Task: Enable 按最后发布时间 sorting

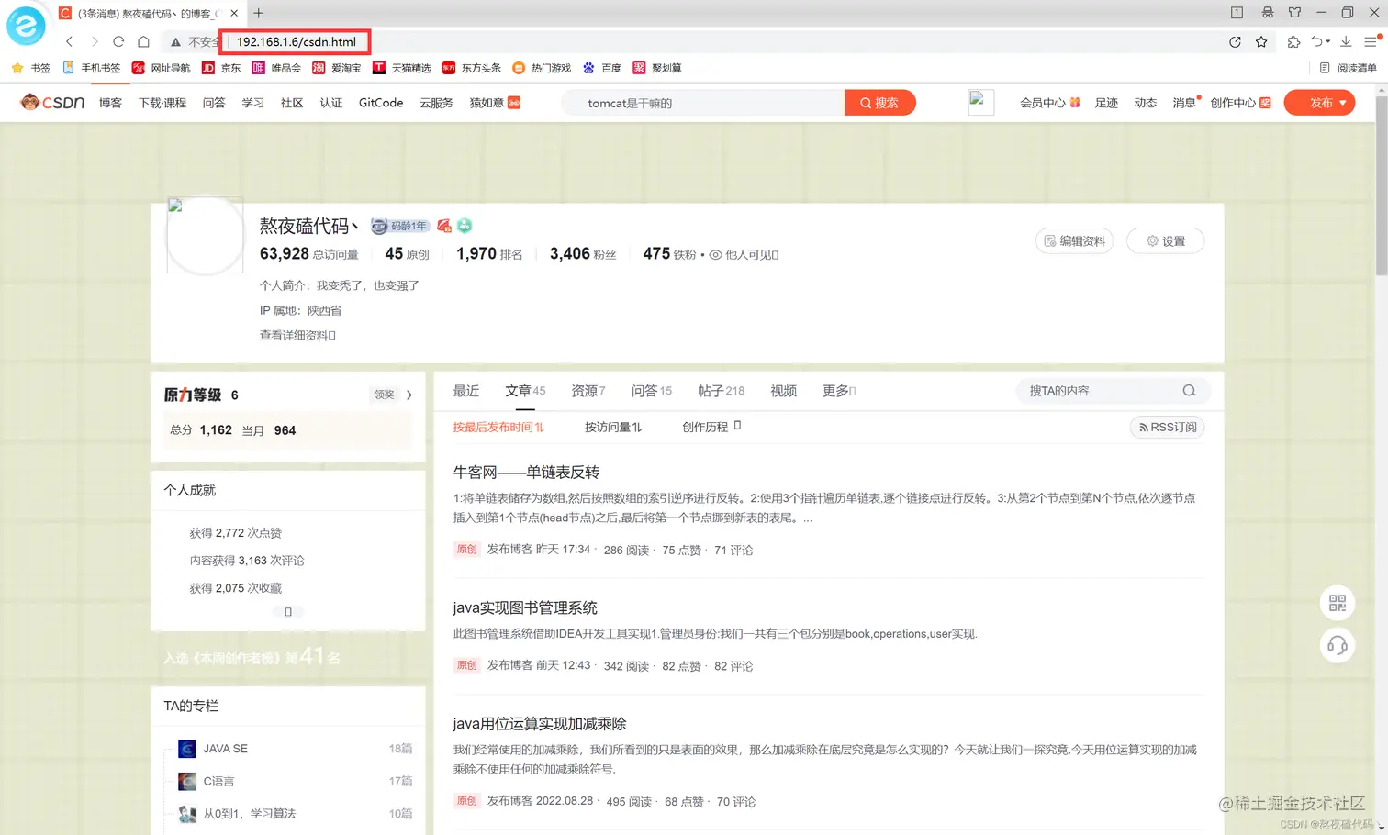Action: point(498,426)
